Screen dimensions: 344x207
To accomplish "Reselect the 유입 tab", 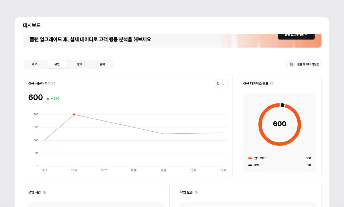I will point(57,64).
